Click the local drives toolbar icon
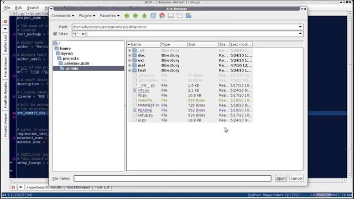This screenshot has height=199, width=354. click(x=171, y=15)
